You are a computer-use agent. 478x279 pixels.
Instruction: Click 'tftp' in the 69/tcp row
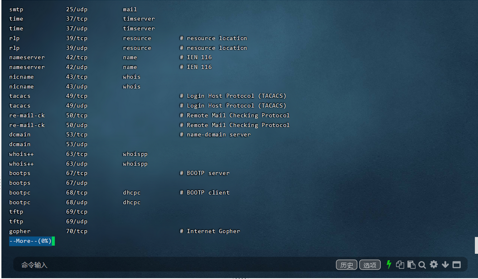pos(16,212)
